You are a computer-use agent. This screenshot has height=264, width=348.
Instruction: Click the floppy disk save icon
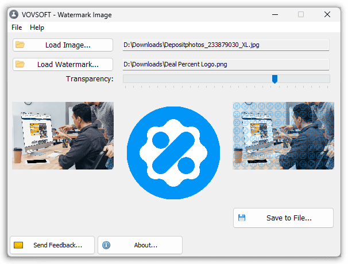[242, 218]
